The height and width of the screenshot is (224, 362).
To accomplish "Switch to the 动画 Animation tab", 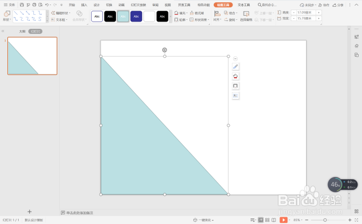I will (x=122, y=5).
